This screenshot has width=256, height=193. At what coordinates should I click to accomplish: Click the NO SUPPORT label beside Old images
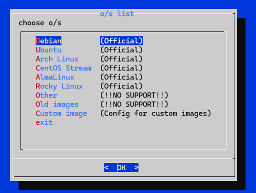tap(134, 104)
